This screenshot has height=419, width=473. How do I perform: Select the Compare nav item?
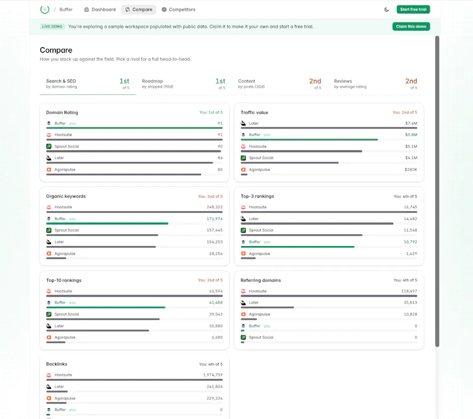pyautogui.click(x=139, y=9)
